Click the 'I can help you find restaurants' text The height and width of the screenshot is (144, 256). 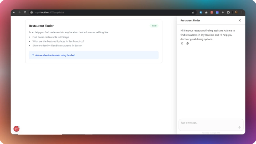(x=69, y=32)
